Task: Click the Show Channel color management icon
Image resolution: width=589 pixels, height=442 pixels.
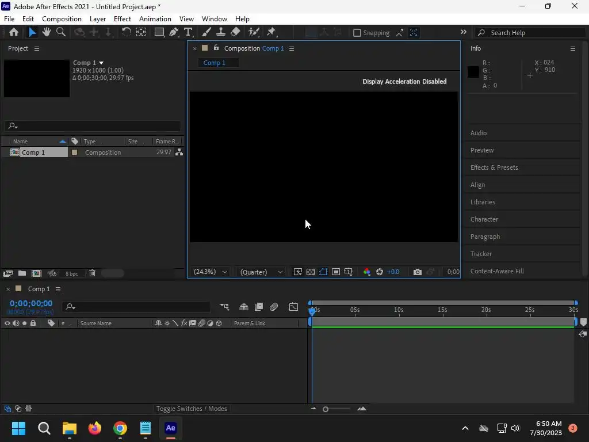Action: 366,272
